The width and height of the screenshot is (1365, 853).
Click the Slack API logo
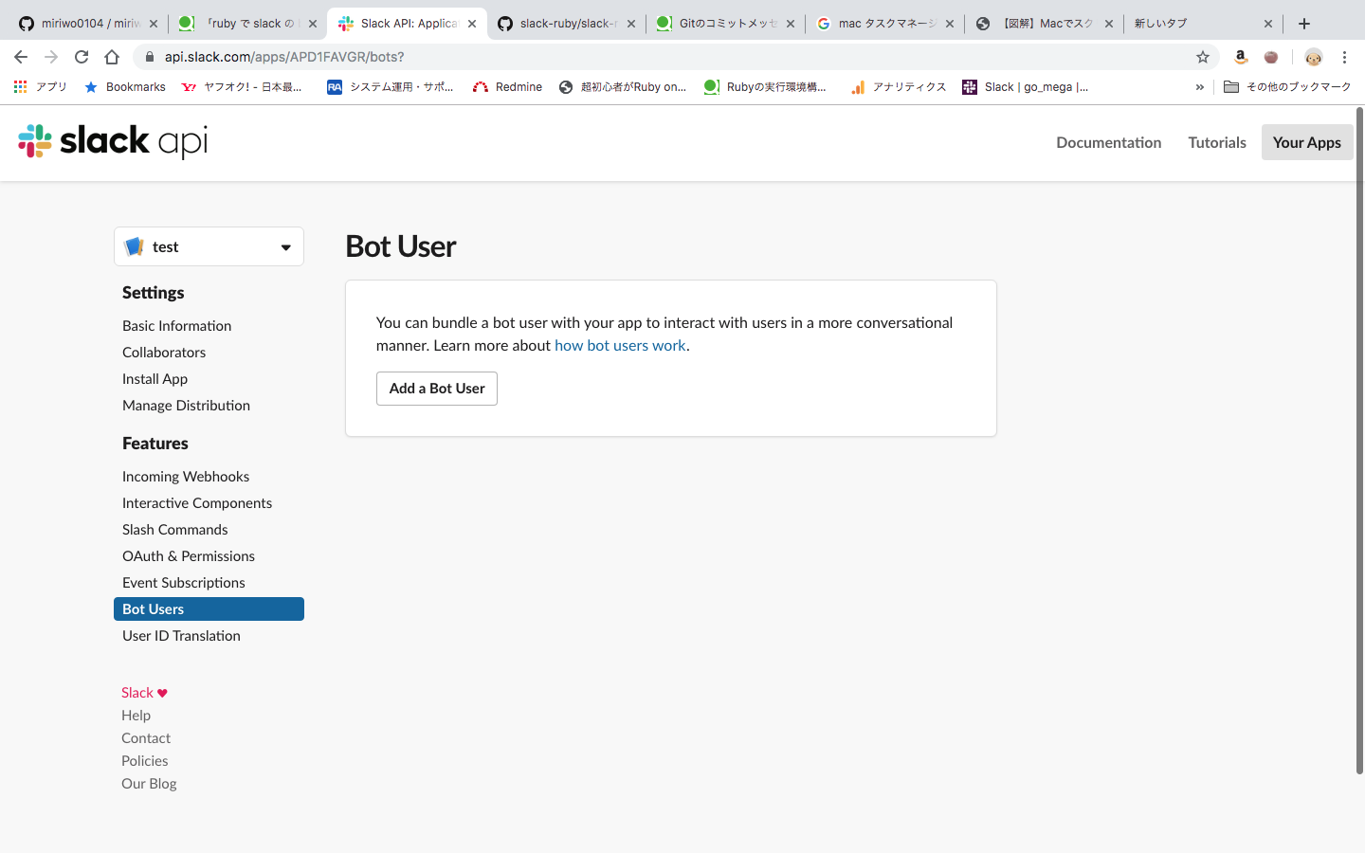(x=113, y=141)
